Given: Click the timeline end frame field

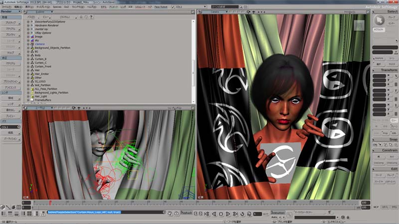Looking at the screenshot, I should click(x=366, y=203).
